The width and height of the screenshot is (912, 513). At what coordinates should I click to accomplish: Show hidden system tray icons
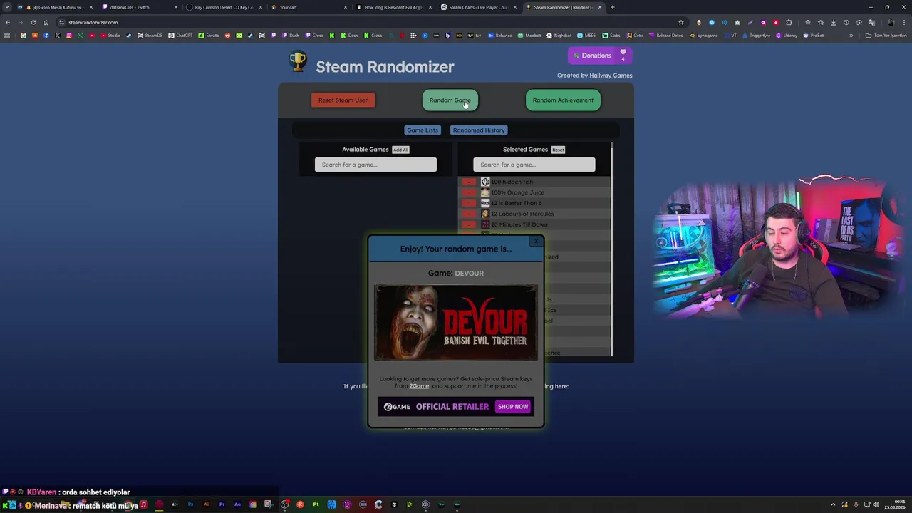pyautogui.click(x=833, y=505)
